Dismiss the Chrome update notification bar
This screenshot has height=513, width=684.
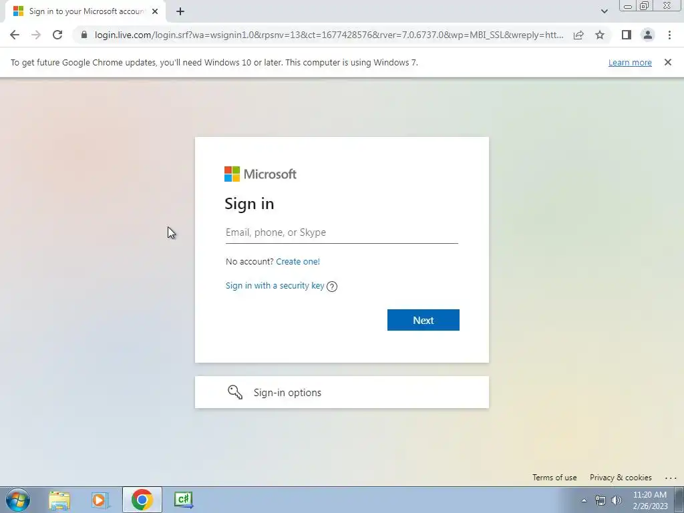[x=667, y=62]
